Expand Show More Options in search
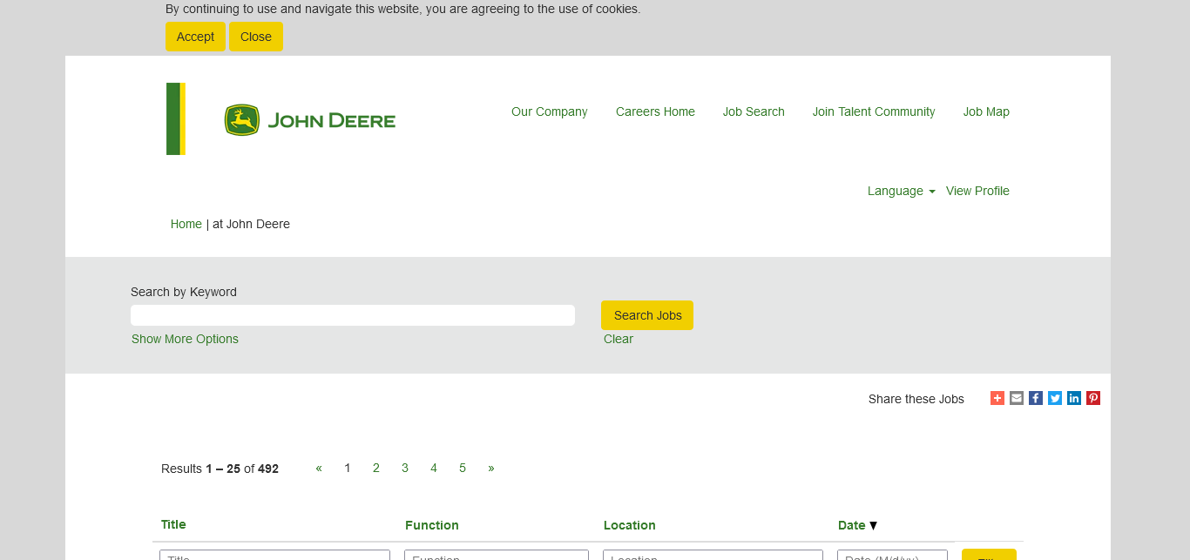The height and width of the screenshot is (560, 1190). coord(185,339)
